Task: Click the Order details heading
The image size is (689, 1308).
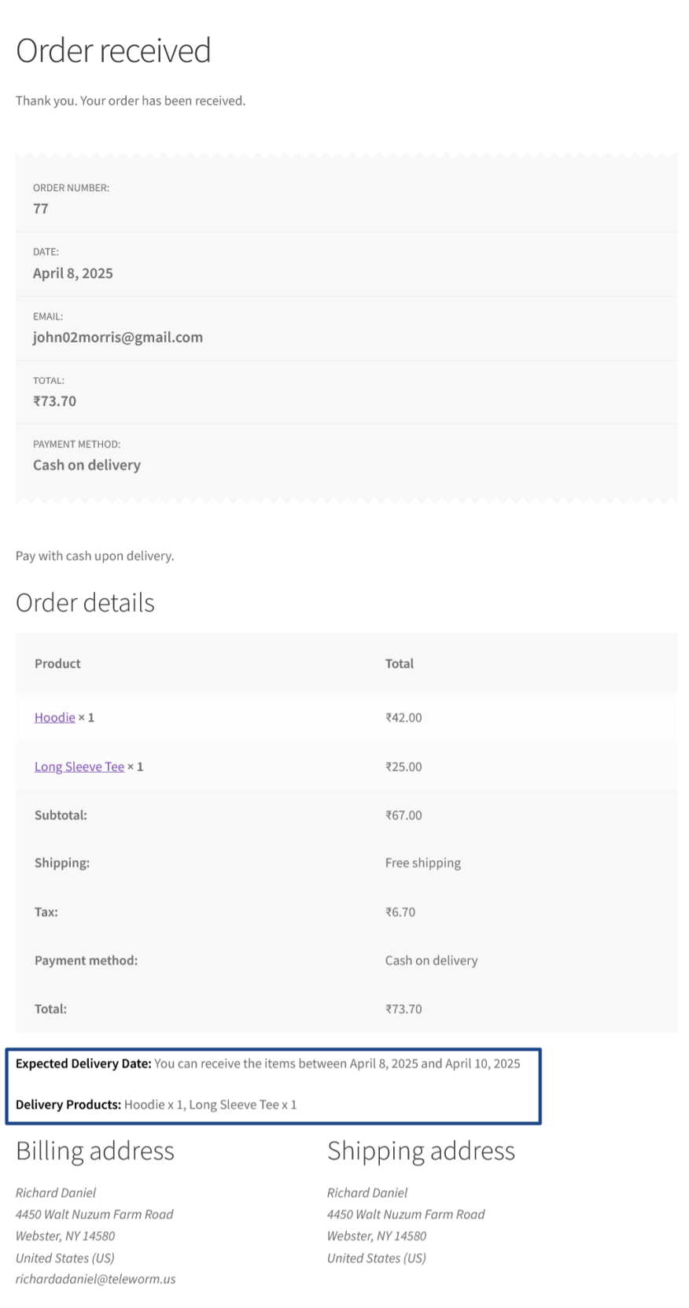Action: point(85,603)
